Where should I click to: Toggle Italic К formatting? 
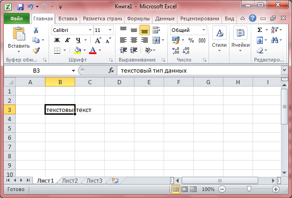(67, 40)
